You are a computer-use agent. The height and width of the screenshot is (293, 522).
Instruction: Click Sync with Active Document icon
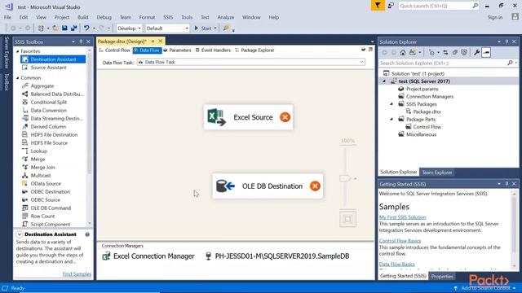[x=445, y=52]
